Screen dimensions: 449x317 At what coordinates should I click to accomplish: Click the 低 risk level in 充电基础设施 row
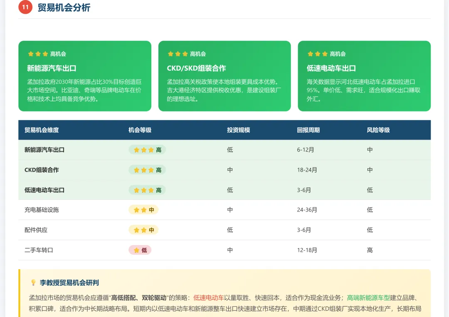[370, 210]
